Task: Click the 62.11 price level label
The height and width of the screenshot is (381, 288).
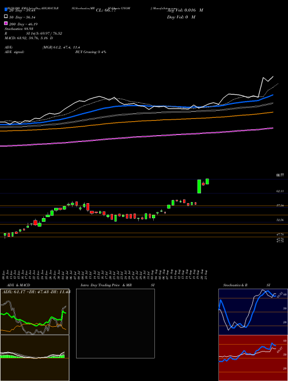Action: click(x=280, y=191)
